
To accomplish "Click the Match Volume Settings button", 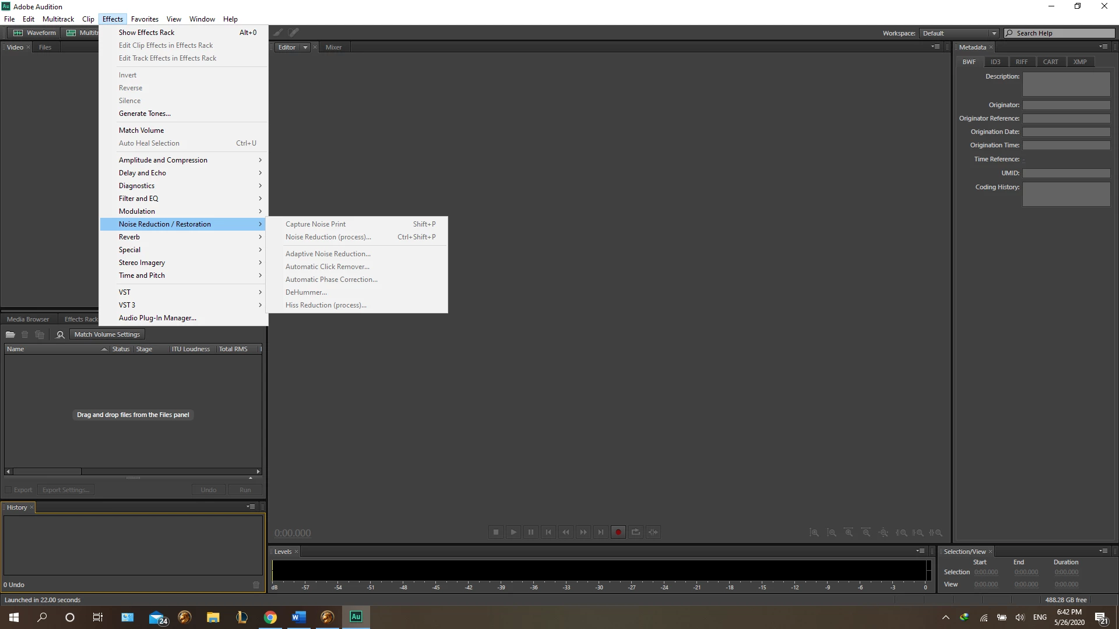I will click(x=107, y=334).
